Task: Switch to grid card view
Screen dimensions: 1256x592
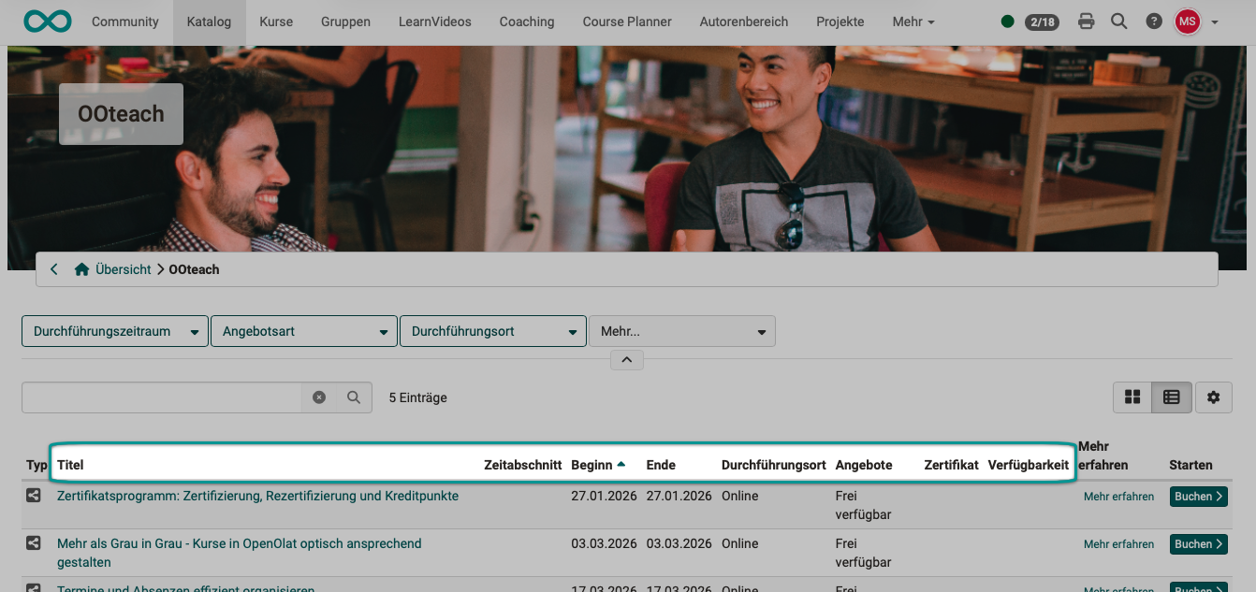Action: pos(1132,397)
